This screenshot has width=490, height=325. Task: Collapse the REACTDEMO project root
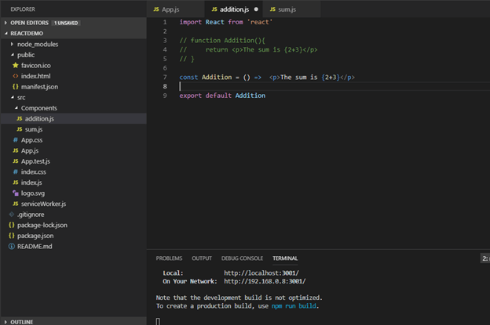pyautogui.click(x=5, y=34)
